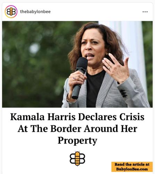Click the speaker's raised hand in photo
This screenshot has height=174, width=155.
point(116,69)
